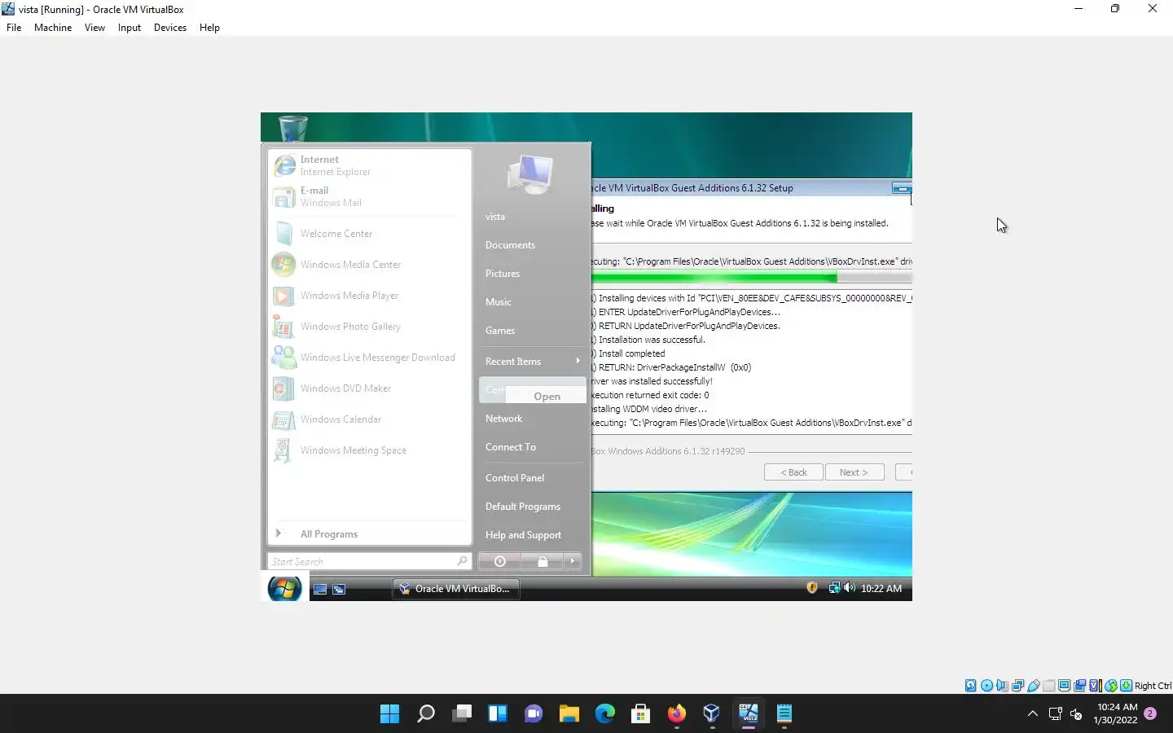Open the Vista Start orb

[284, 588]
